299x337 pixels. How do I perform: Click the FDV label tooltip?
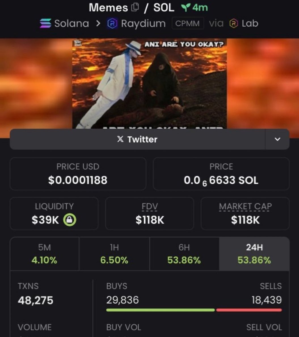[x=150, y=206]
